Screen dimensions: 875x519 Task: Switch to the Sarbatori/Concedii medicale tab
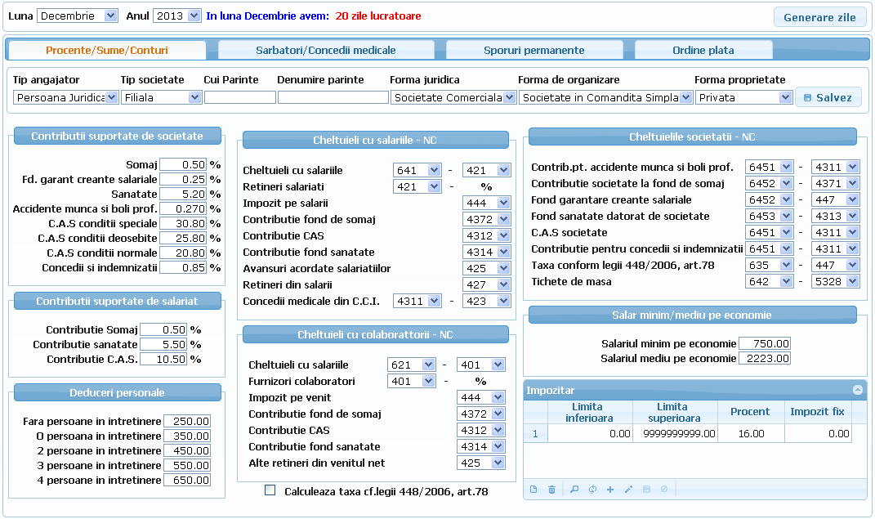(326, 50)
